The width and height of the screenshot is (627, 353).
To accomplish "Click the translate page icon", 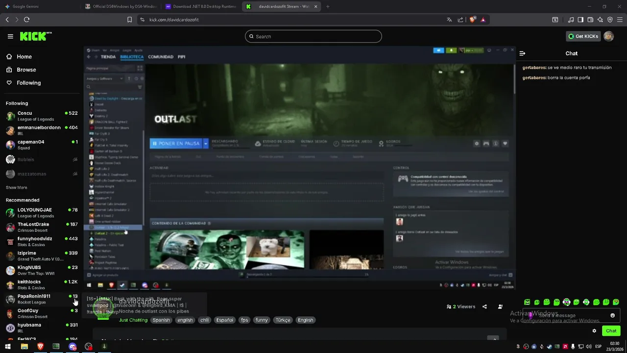I will [x=449, y=20].
